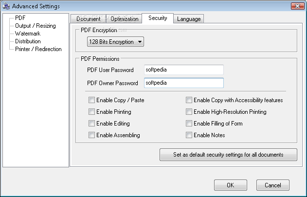Select the Language tab
Viewport: 307px width, 197px height.
point(189,19)
